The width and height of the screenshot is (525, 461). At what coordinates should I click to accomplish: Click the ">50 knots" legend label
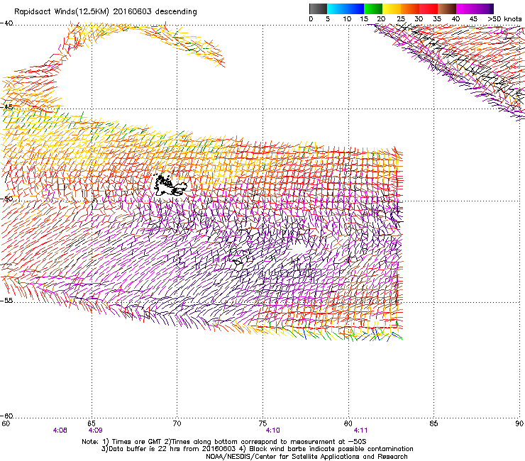(504, 19)
